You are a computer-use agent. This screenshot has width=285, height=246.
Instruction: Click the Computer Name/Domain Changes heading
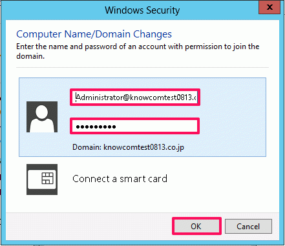click(94, 34)
